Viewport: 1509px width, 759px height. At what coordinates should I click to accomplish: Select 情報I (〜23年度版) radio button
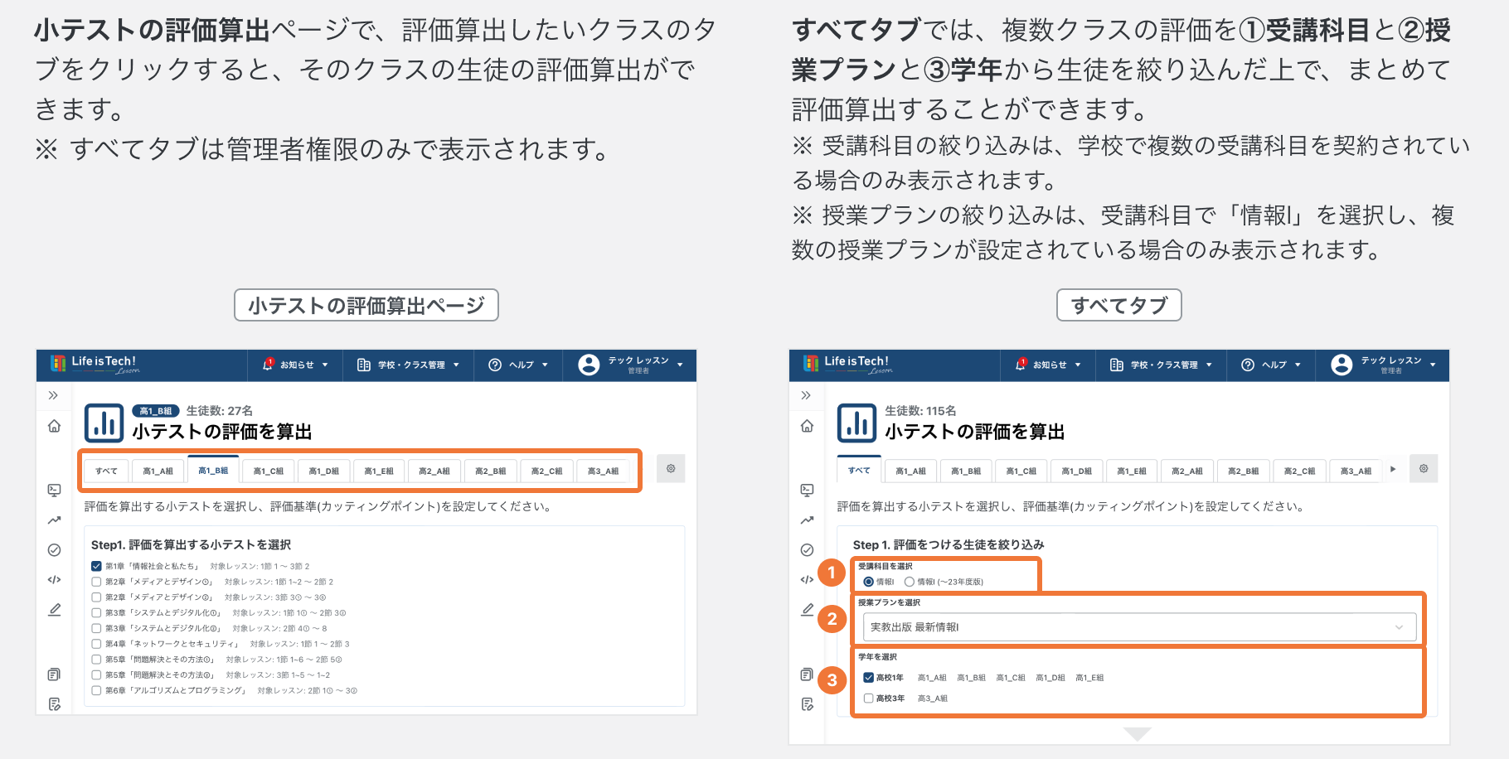(x=909, y=582)
